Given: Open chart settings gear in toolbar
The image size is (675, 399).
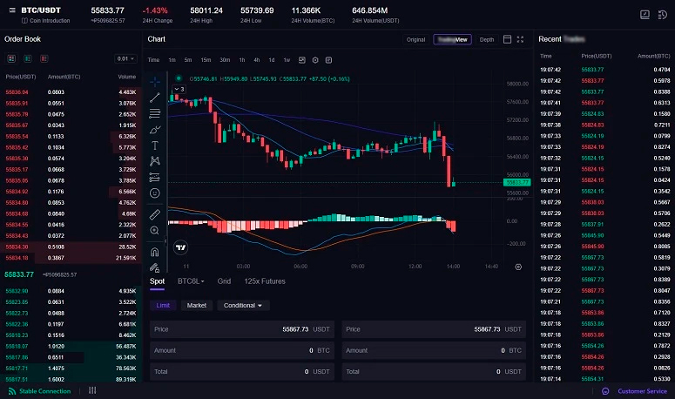Looking at the screenshot, I should pos(315,60).
